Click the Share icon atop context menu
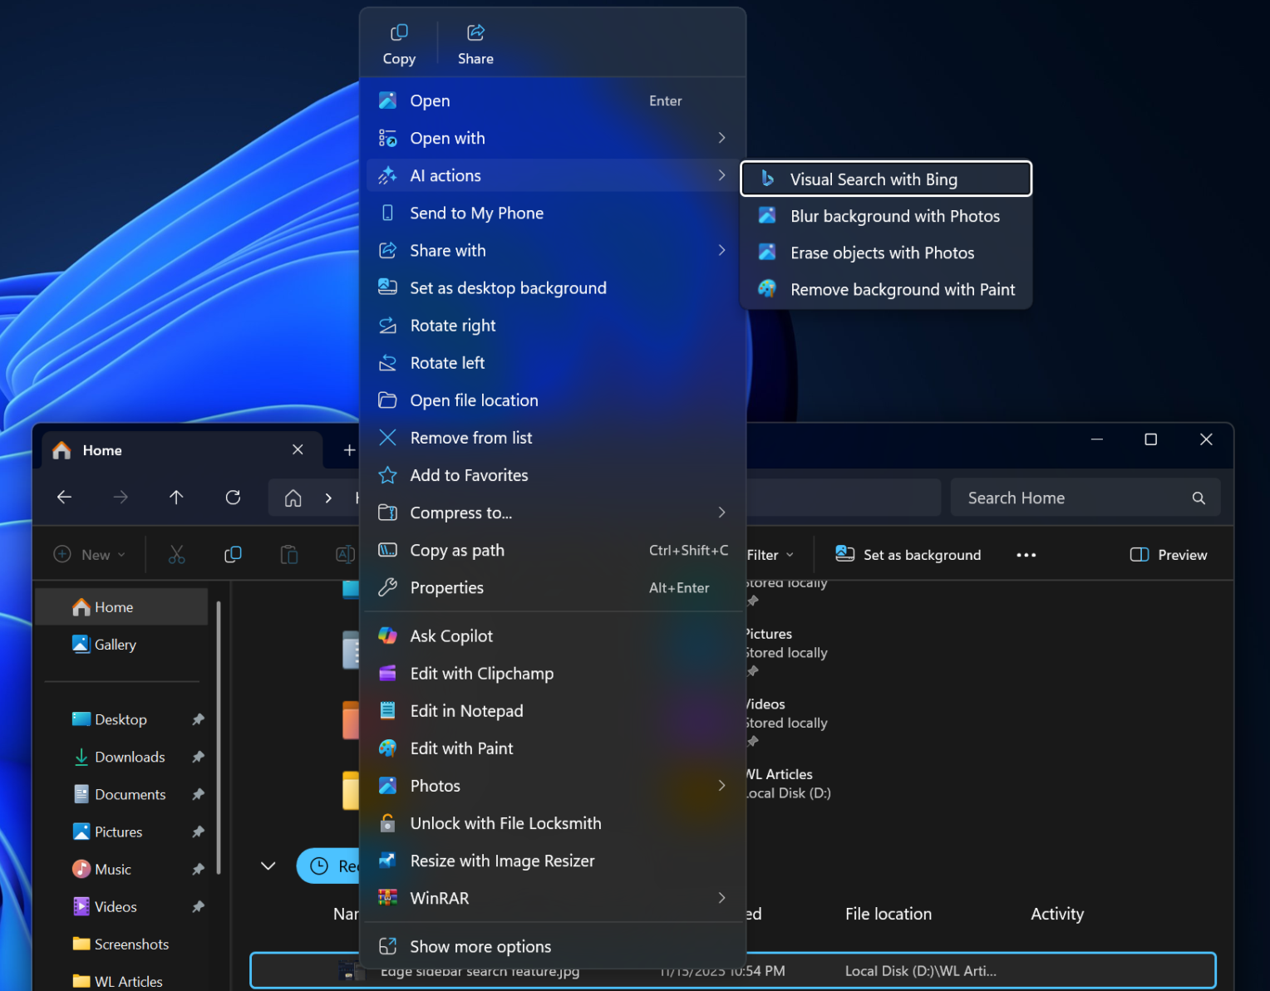Screen dimensions: 1270x991 click(475, 44)
